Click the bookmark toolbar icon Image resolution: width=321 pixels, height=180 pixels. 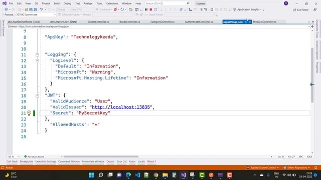click(x=212, y=9)
